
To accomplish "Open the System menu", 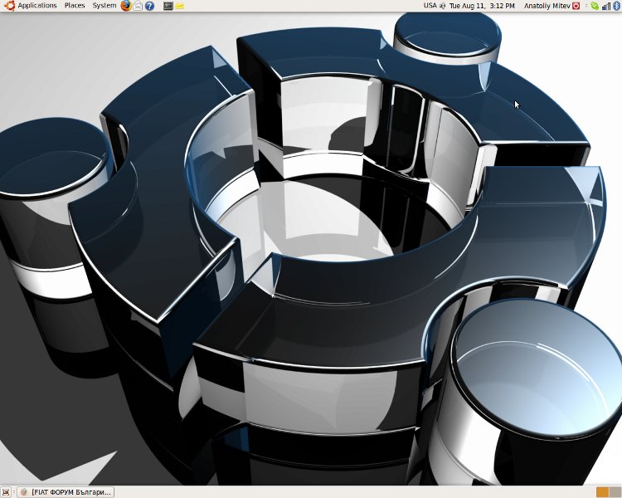I will pyautogui.click(x=104, y=6).
